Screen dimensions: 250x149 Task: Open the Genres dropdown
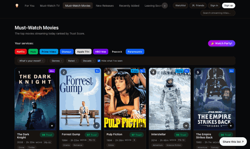coord(57,61)
